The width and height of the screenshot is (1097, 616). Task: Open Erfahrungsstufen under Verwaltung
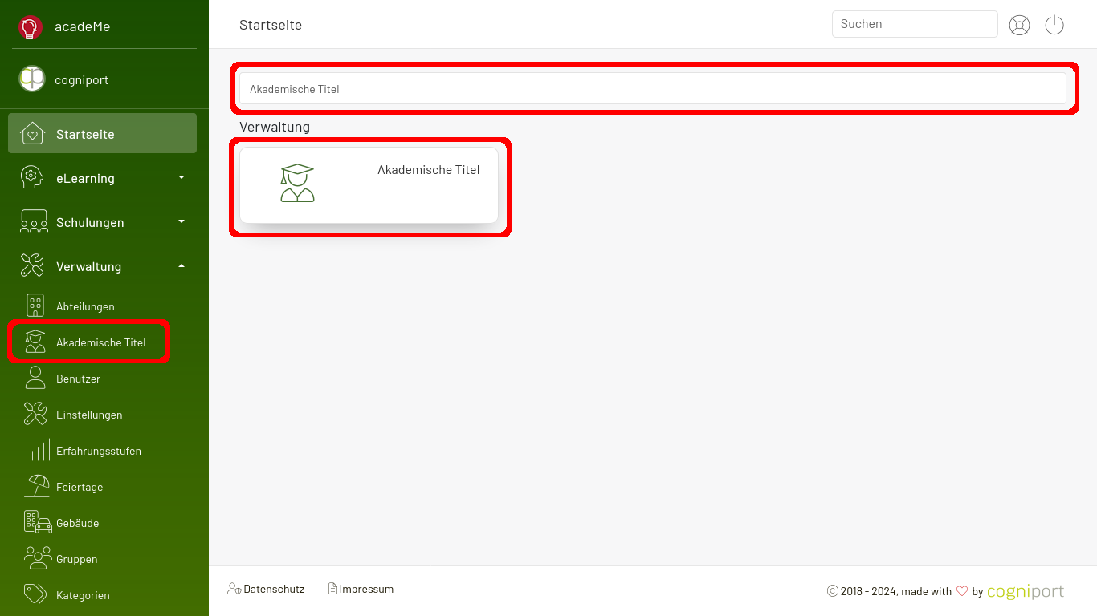click(99, 451)
